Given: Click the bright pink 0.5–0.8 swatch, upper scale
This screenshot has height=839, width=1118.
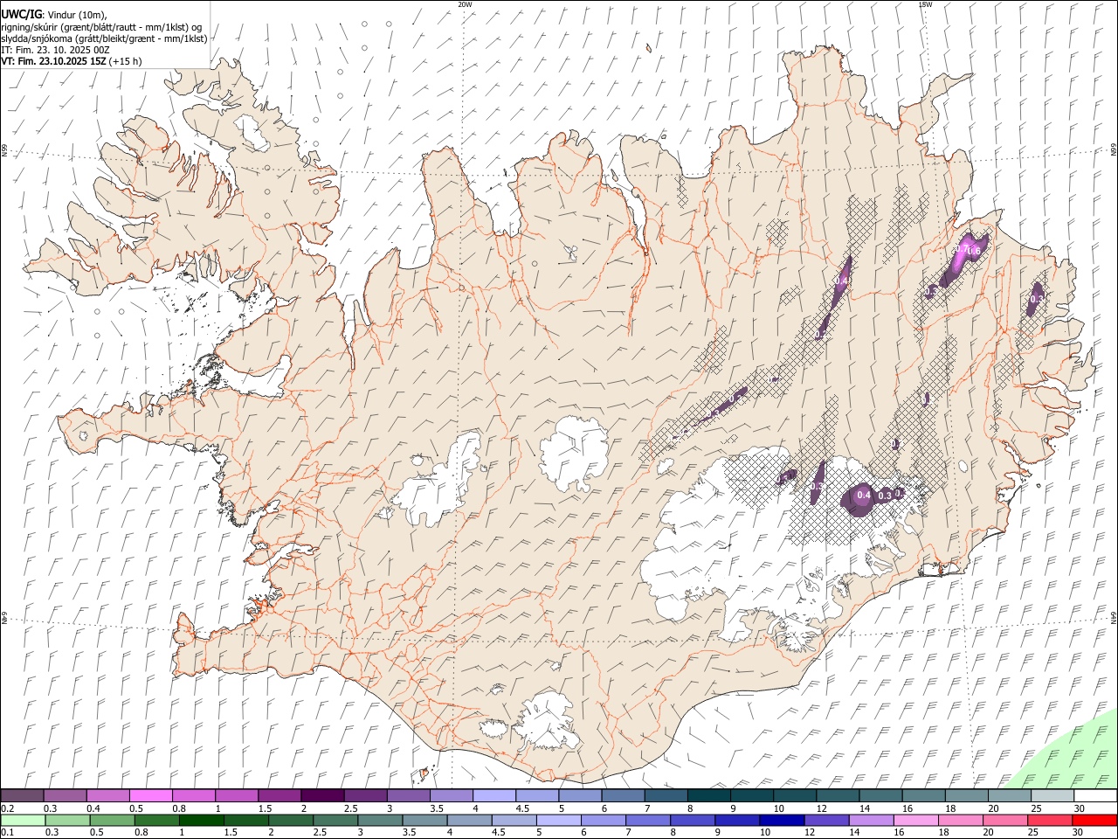Looking at the screenshot, I should tap(151, 795).
